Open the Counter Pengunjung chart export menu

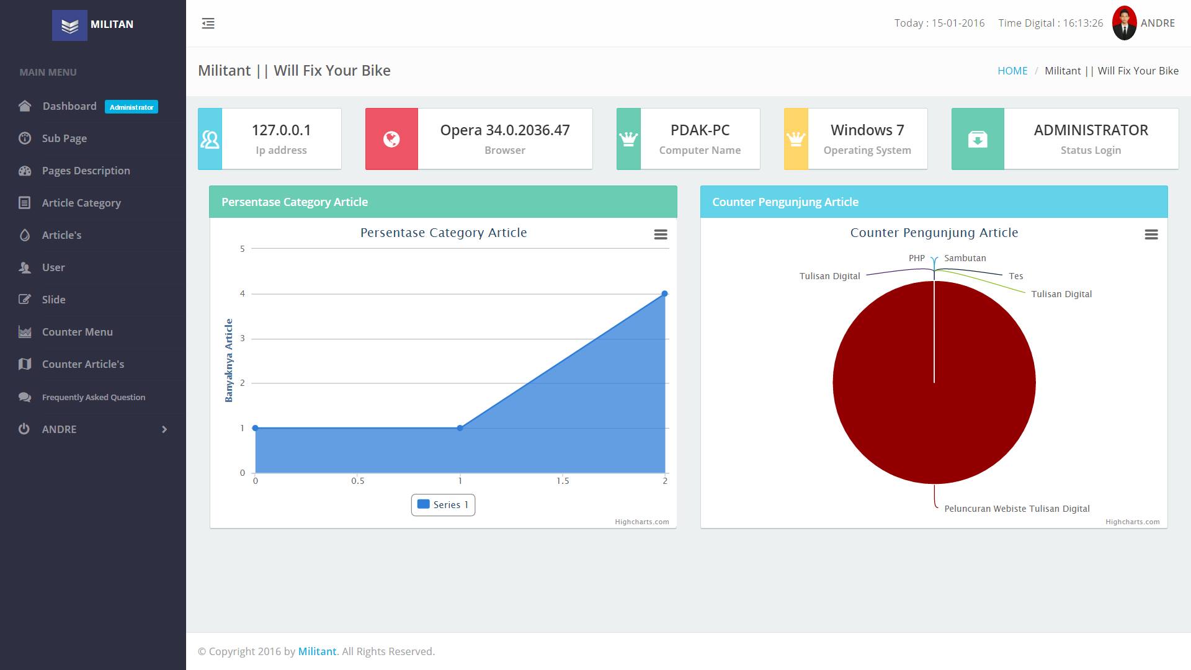coord(1151,234)
